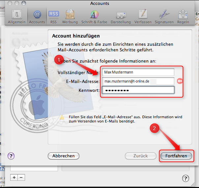
Task: Open the RSS preferences pane
Action: pos(53,16)
